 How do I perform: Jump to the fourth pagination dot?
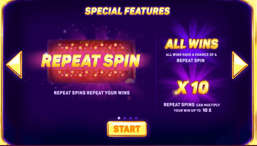coord(136,118)
